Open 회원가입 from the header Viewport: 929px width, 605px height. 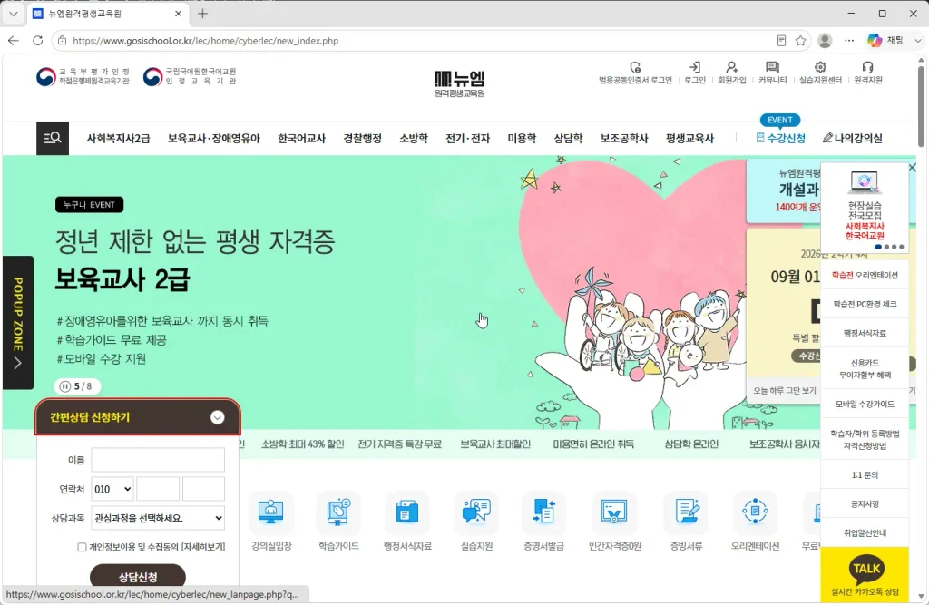[732, 73]
